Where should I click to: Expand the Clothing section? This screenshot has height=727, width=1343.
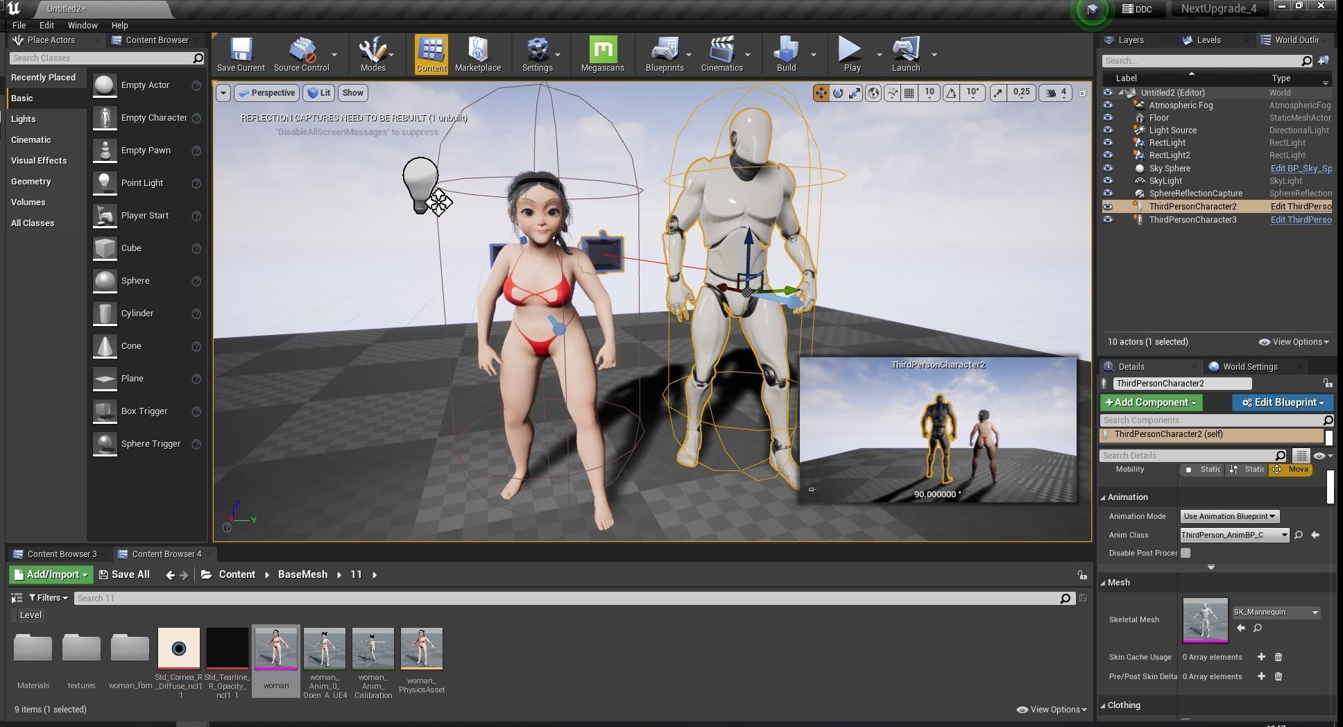[1104, 705]
